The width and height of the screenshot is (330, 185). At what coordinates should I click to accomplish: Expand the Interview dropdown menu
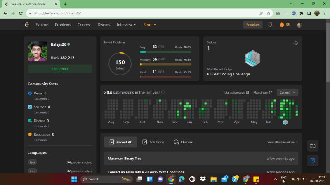(x=126, y=25)
